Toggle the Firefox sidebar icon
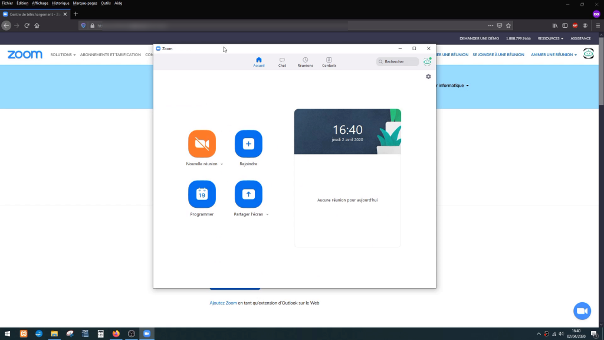 click(x=565, y=25)
